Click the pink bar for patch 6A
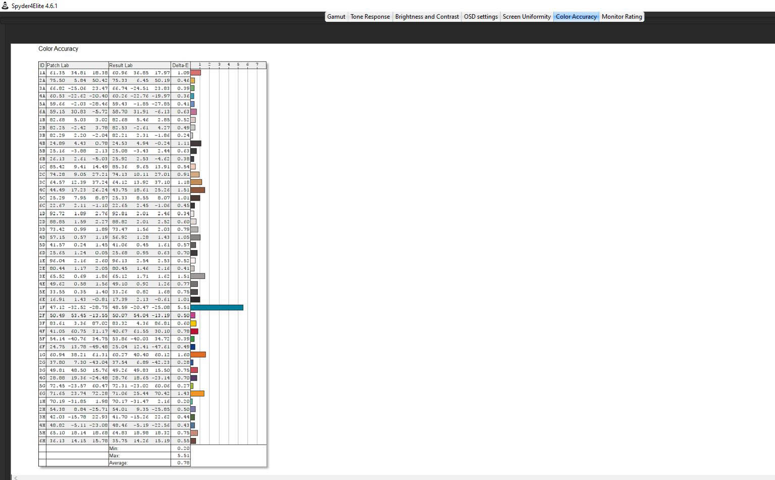Image resolution: width=775 pixels, height=480 pixels. (x=194, y=112)
